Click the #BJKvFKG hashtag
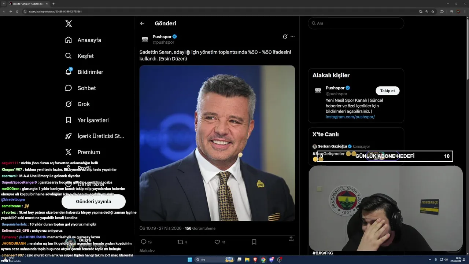469x264 pixels. [323, 253]
